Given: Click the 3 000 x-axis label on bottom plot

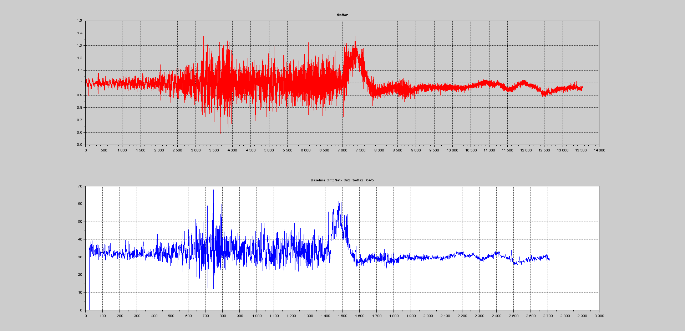Looking at the screenshot, I should (x=599, y=316).
